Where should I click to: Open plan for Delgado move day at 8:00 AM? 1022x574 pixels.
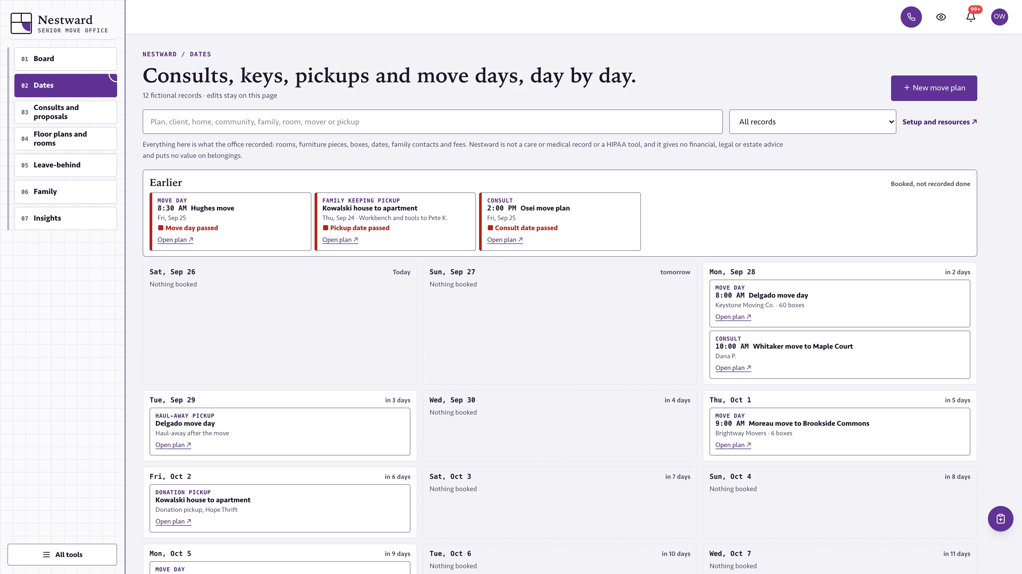733,316
